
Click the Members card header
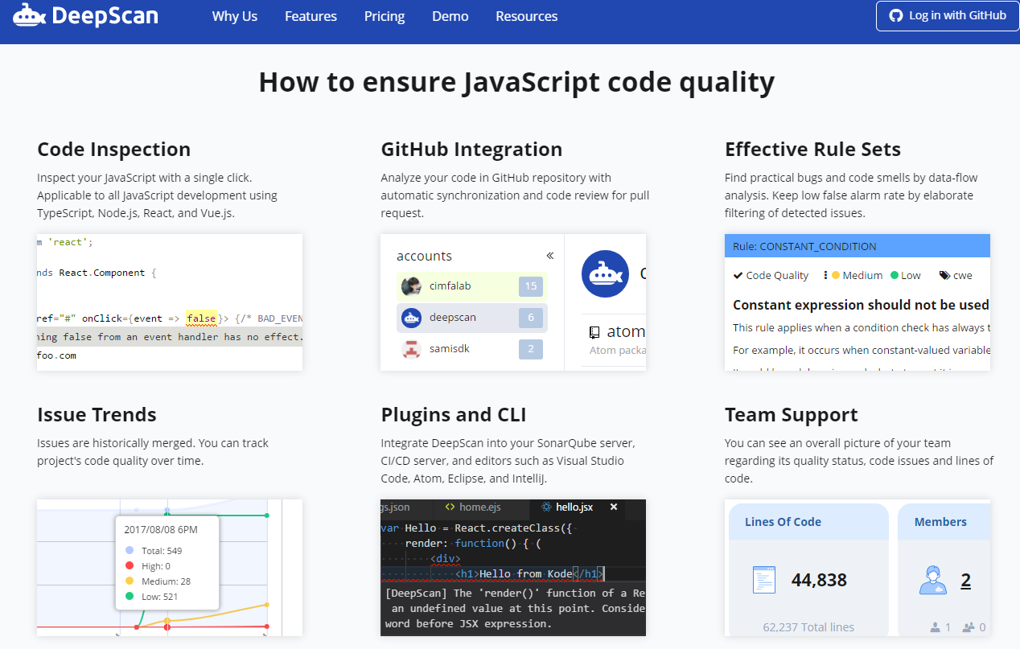click(944, 522)
